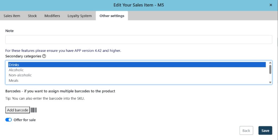Select Meals in secondary categories
The width and height of the screenshot is (278, 140).
pyautogui.click(x=14, y=81)
